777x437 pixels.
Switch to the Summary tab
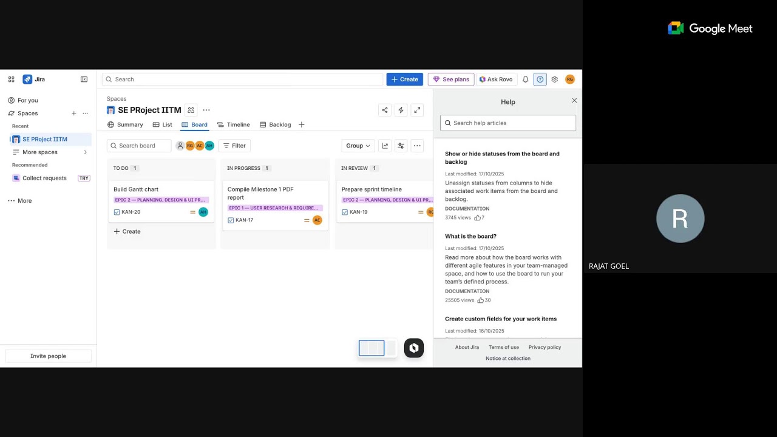125,124
